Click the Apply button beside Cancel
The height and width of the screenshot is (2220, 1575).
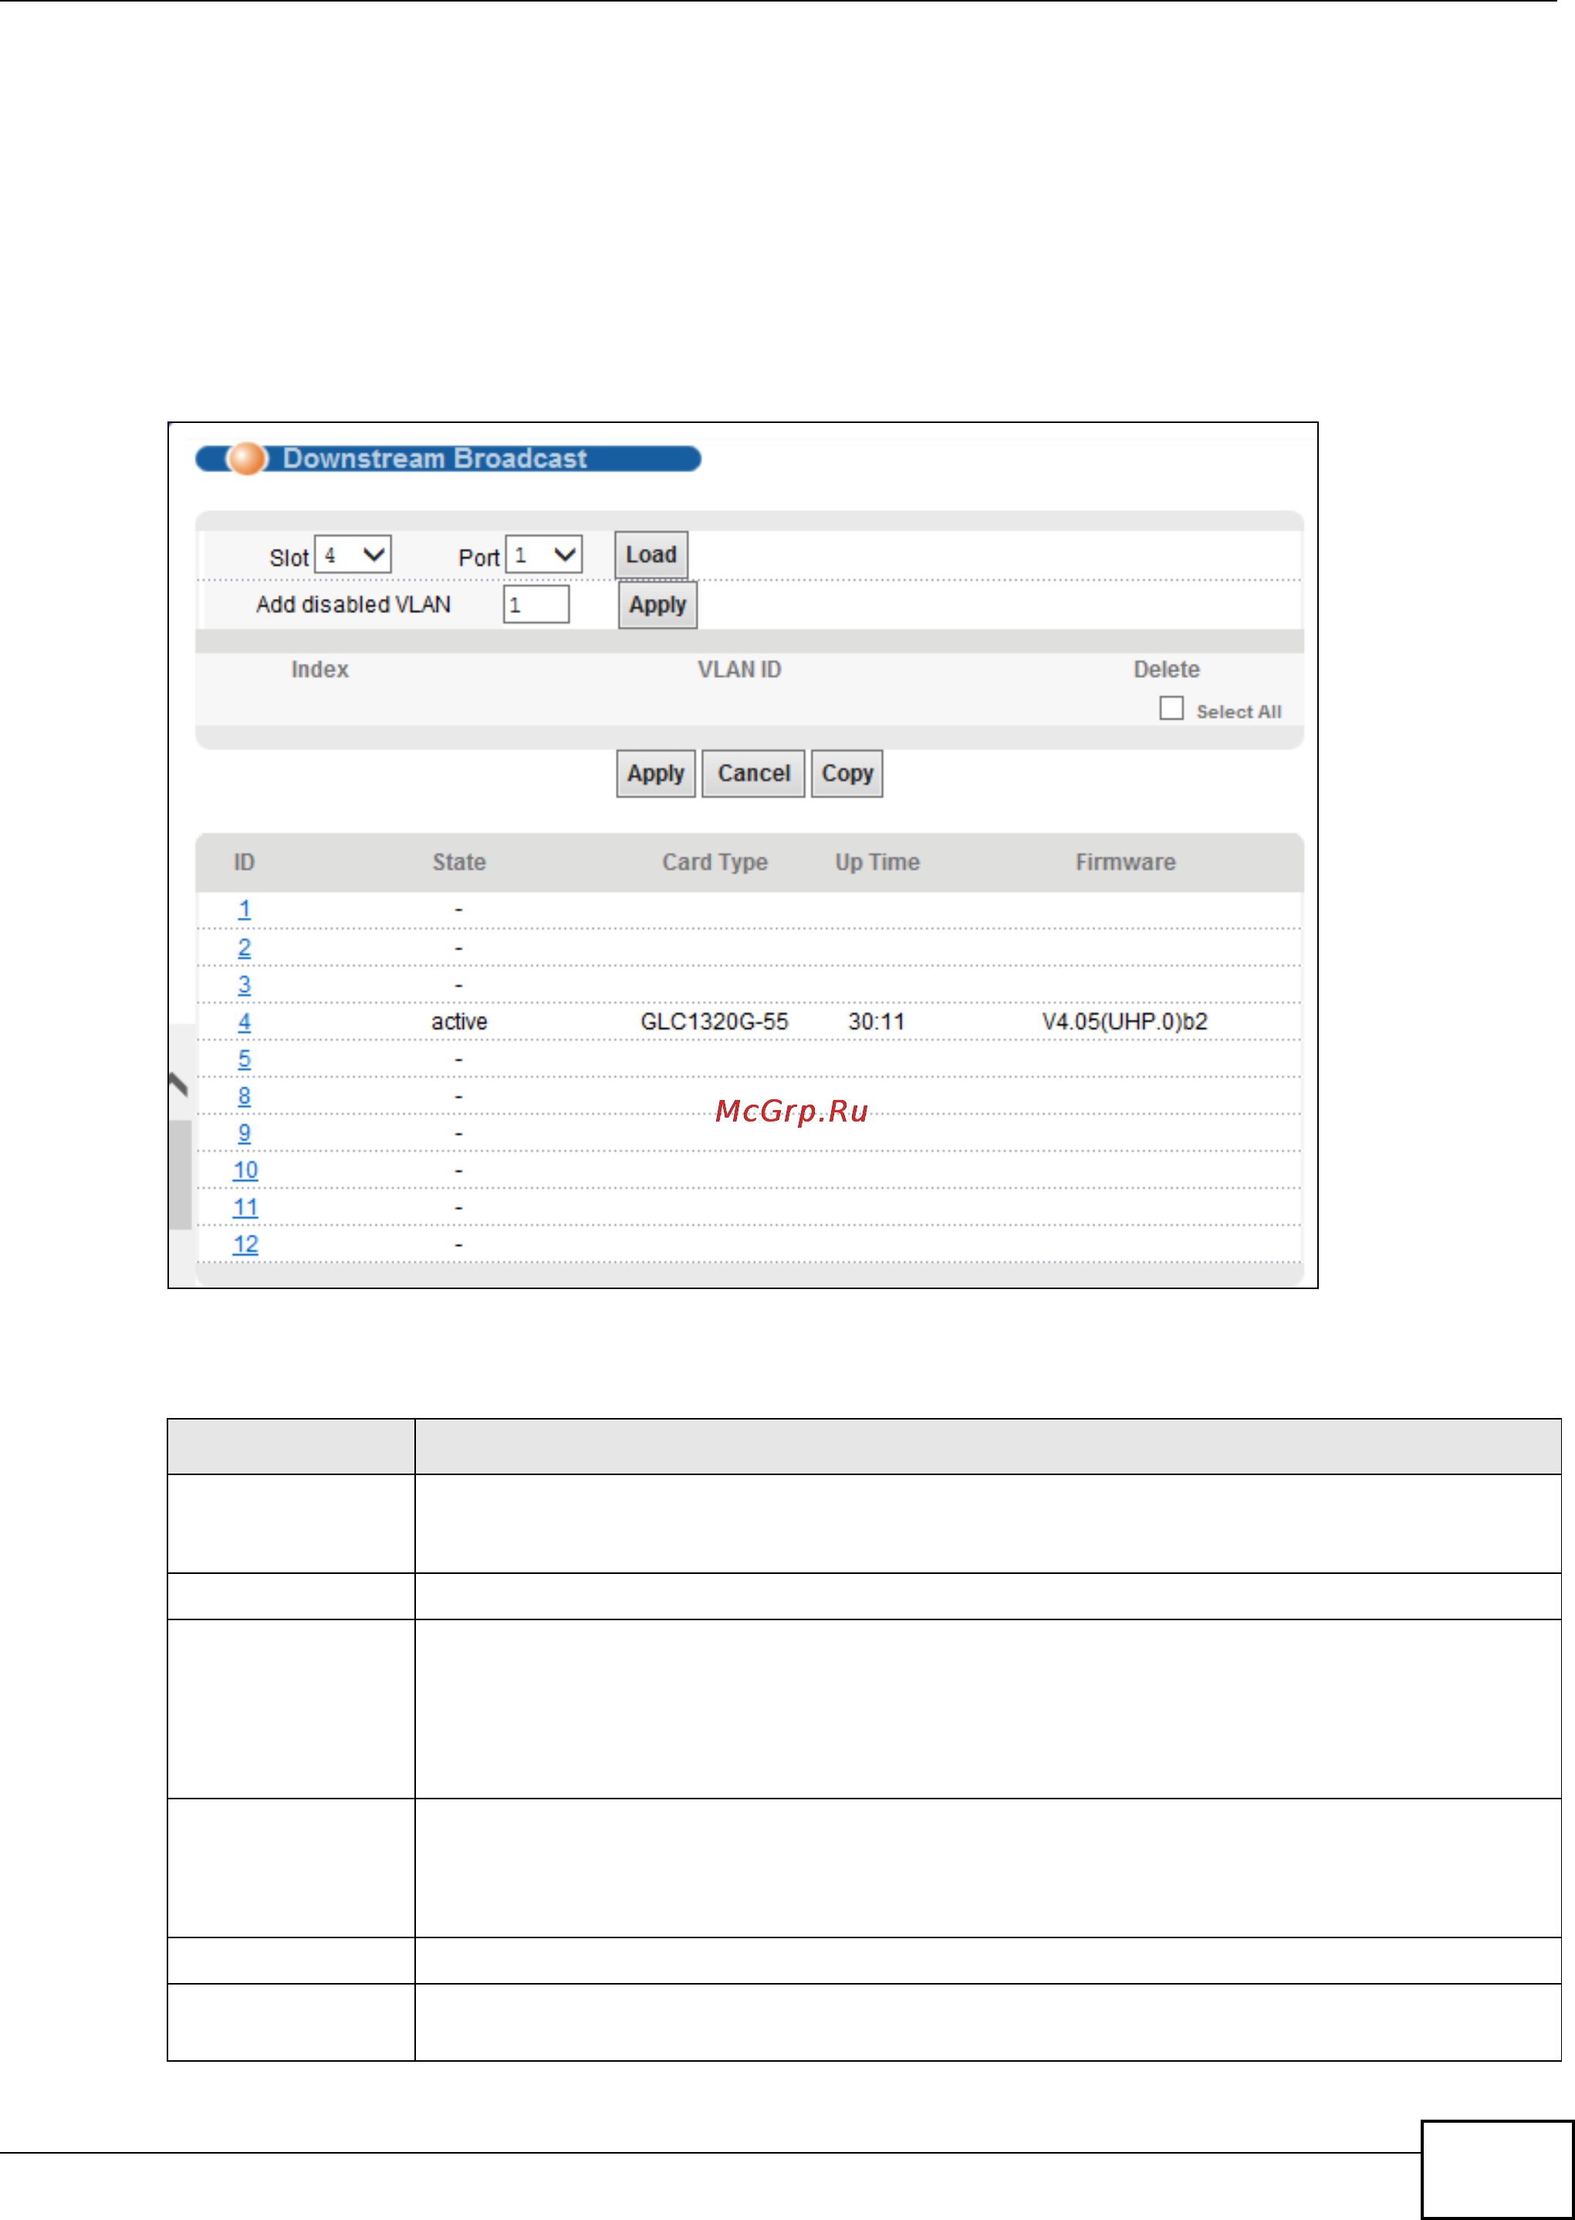(656, 774)
